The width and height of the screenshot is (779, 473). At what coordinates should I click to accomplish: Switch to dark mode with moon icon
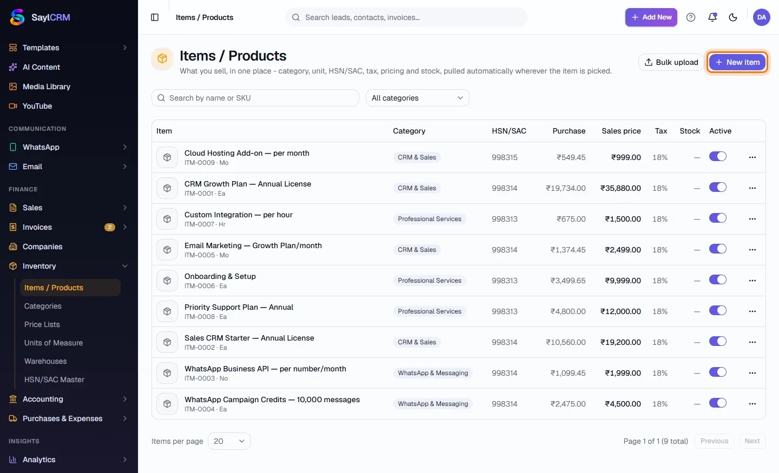click(733, 17)
